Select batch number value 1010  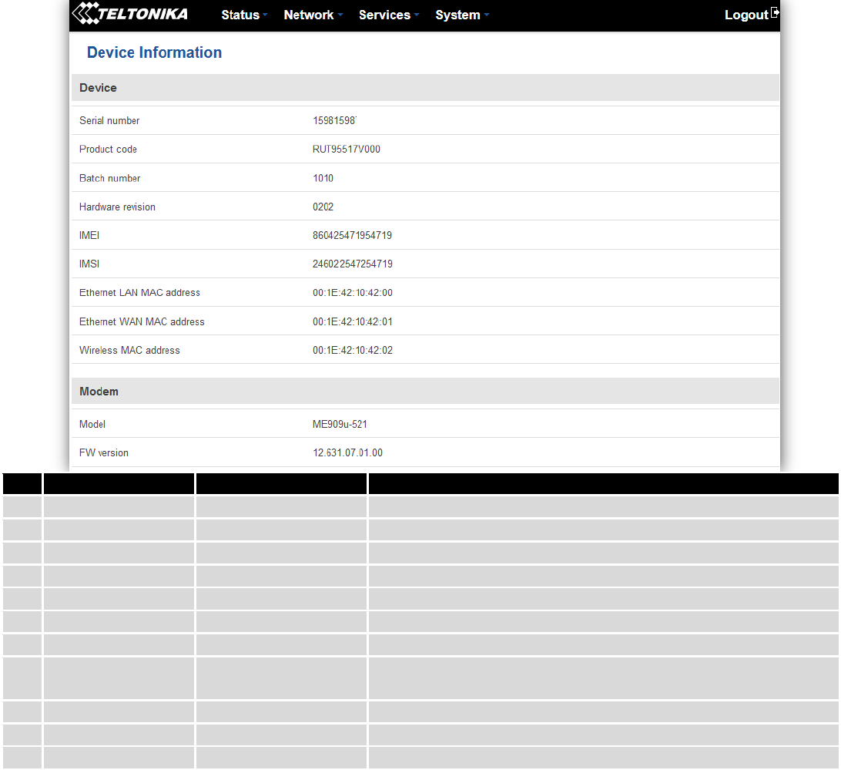pyautogui.click(x=323, y=178)
